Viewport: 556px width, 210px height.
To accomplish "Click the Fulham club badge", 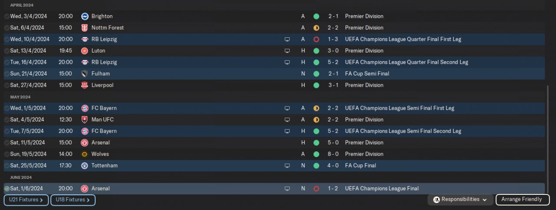I will pos(85,74).
